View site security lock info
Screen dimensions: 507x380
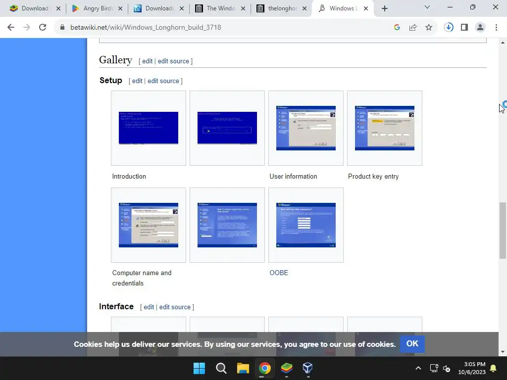[62, 28]
